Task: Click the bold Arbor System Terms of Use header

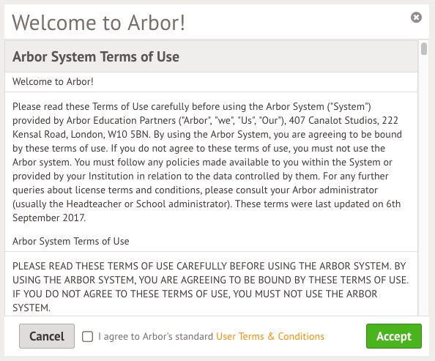Action: (x=96, y=56)
